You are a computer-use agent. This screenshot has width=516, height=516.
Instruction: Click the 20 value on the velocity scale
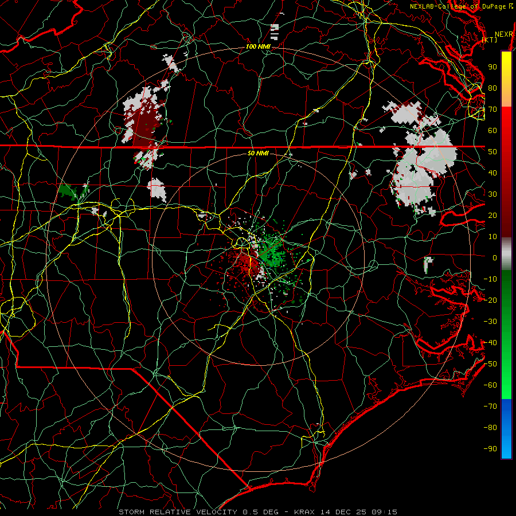[x=492, y=215]
